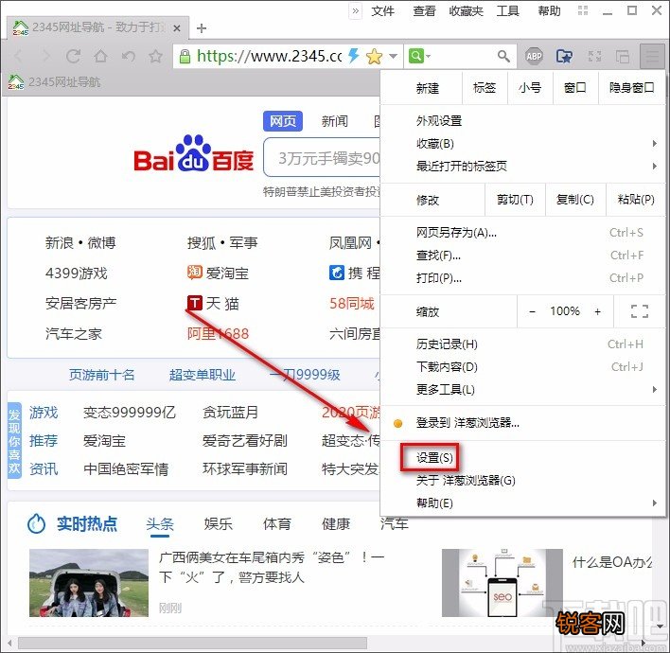The height and width of the screenshot is (653, 670).
Task: Open the favorites folder star icon
Action: (564, 56)
